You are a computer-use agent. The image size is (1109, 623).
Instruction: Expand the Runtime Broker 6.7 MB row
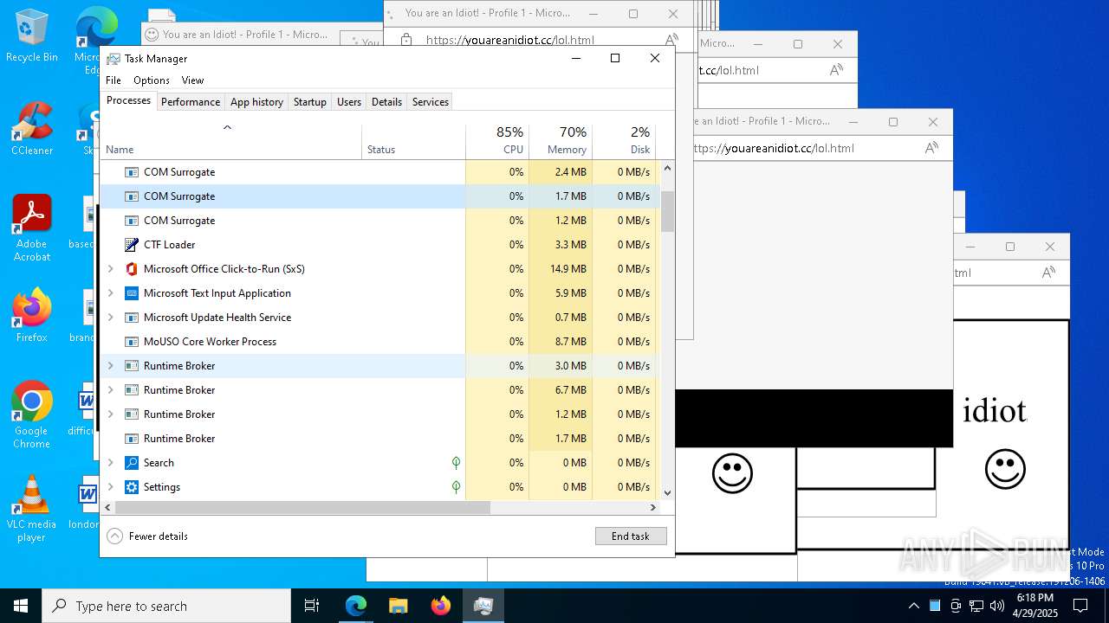(111, 390)
